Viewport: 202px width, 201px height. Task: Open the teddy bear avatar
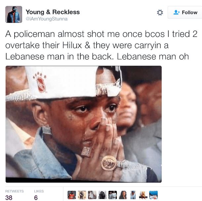(143, 195)
